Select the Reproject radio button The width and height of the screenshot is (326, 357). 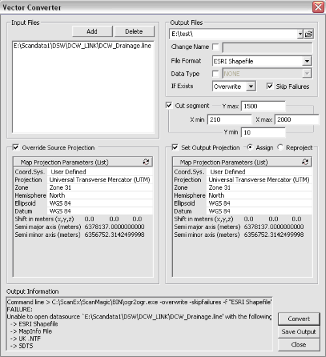[x=280, y=147]
